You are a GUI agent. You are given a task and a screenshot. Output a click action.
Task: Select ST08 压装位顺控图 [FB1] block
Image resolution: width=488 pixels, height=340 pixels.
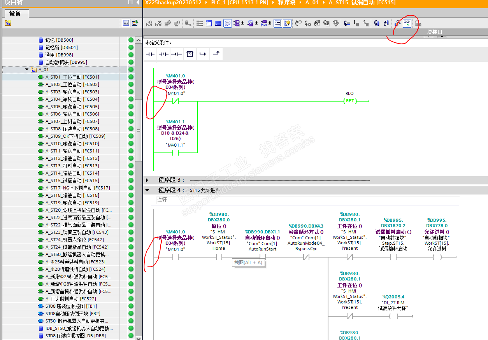[71, 306]
